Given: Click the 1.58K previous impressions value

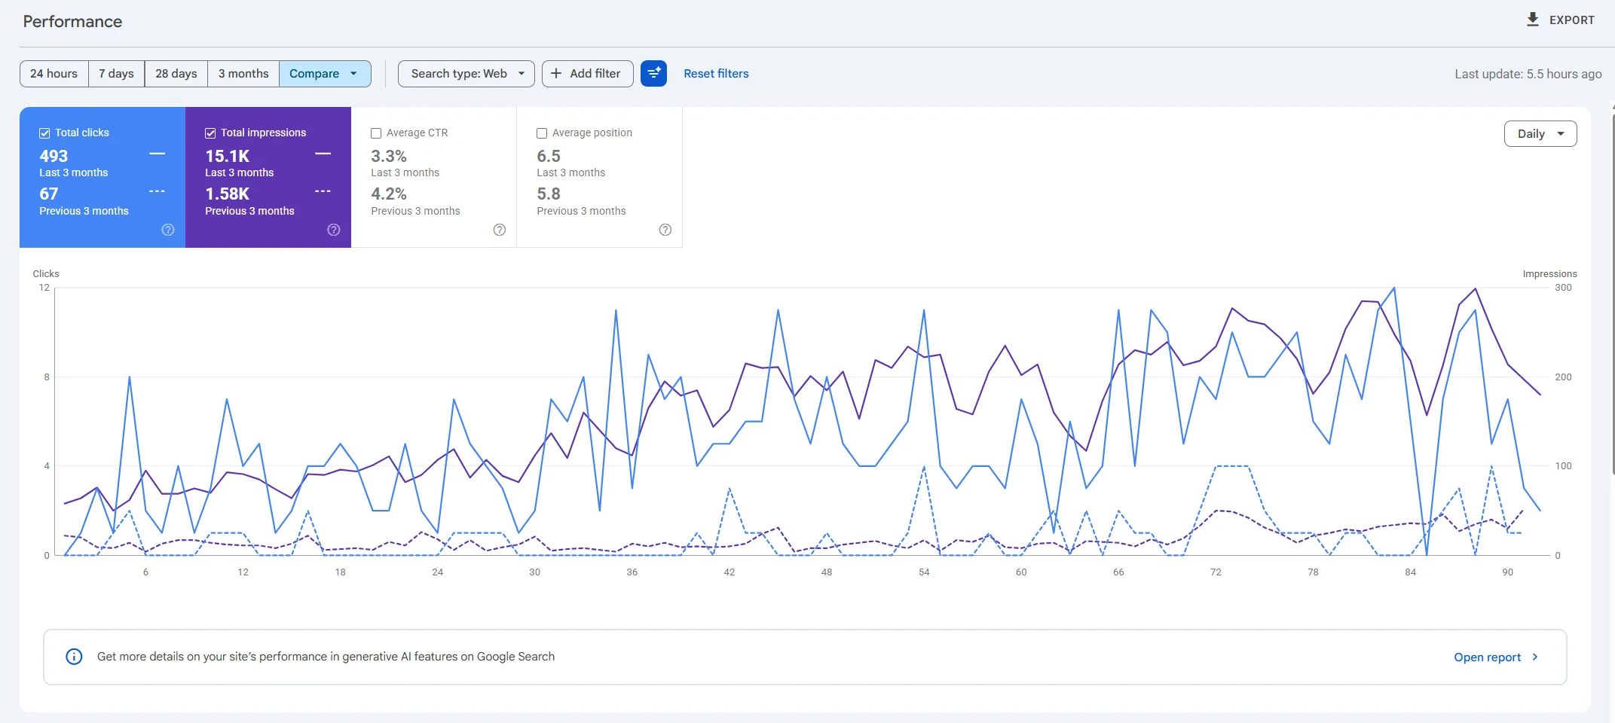Looking at the screenshot, I should [x=227, y=194].
